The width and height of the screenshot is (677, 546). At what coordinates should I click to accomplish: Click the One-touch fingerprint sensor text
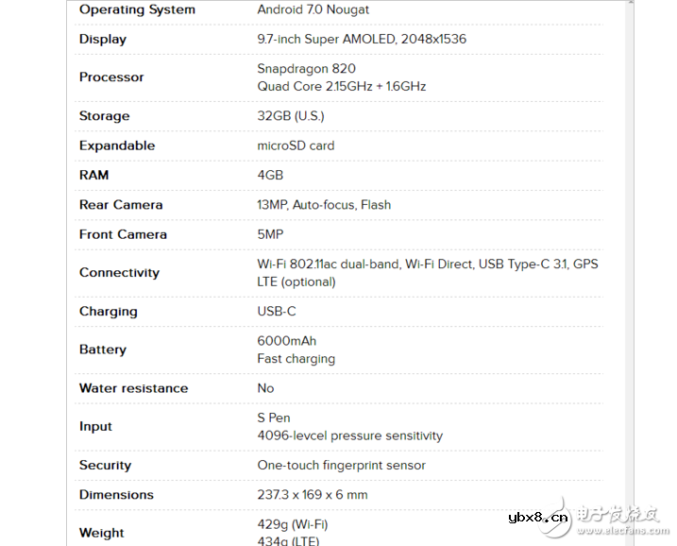[342, 465]
